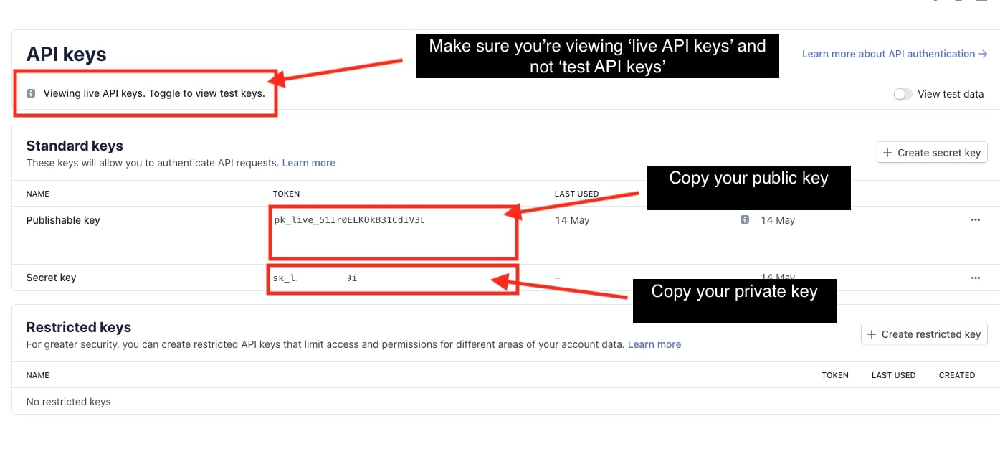Click info icon beside 'Viewing live API keys'
The width and height of the screenshot is (1000, 449).
tap(31, 93)
